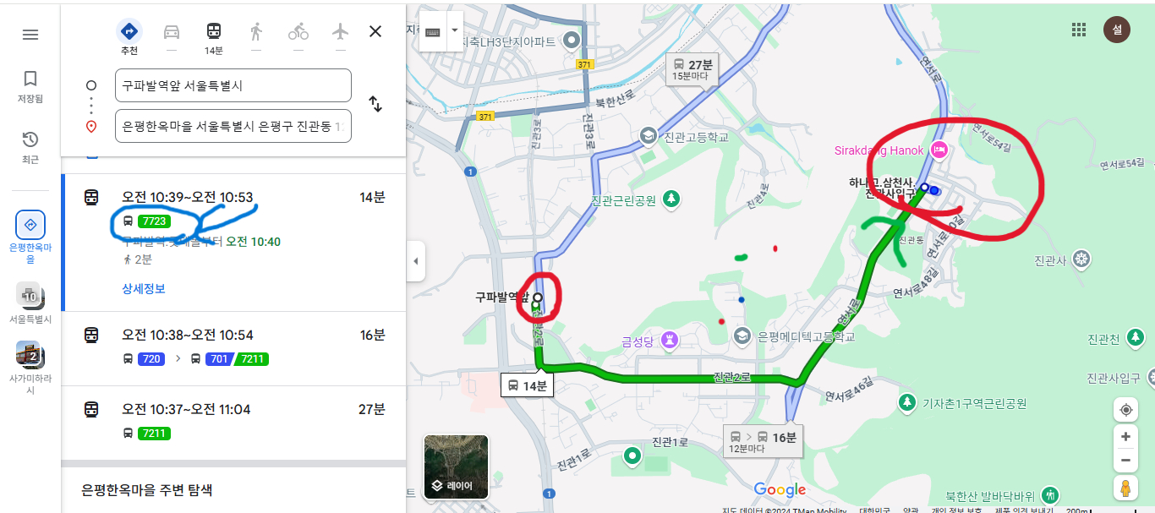1155x513 pixels.
Task: Switch to transit mode showing 14분
Action: (214, 38)
